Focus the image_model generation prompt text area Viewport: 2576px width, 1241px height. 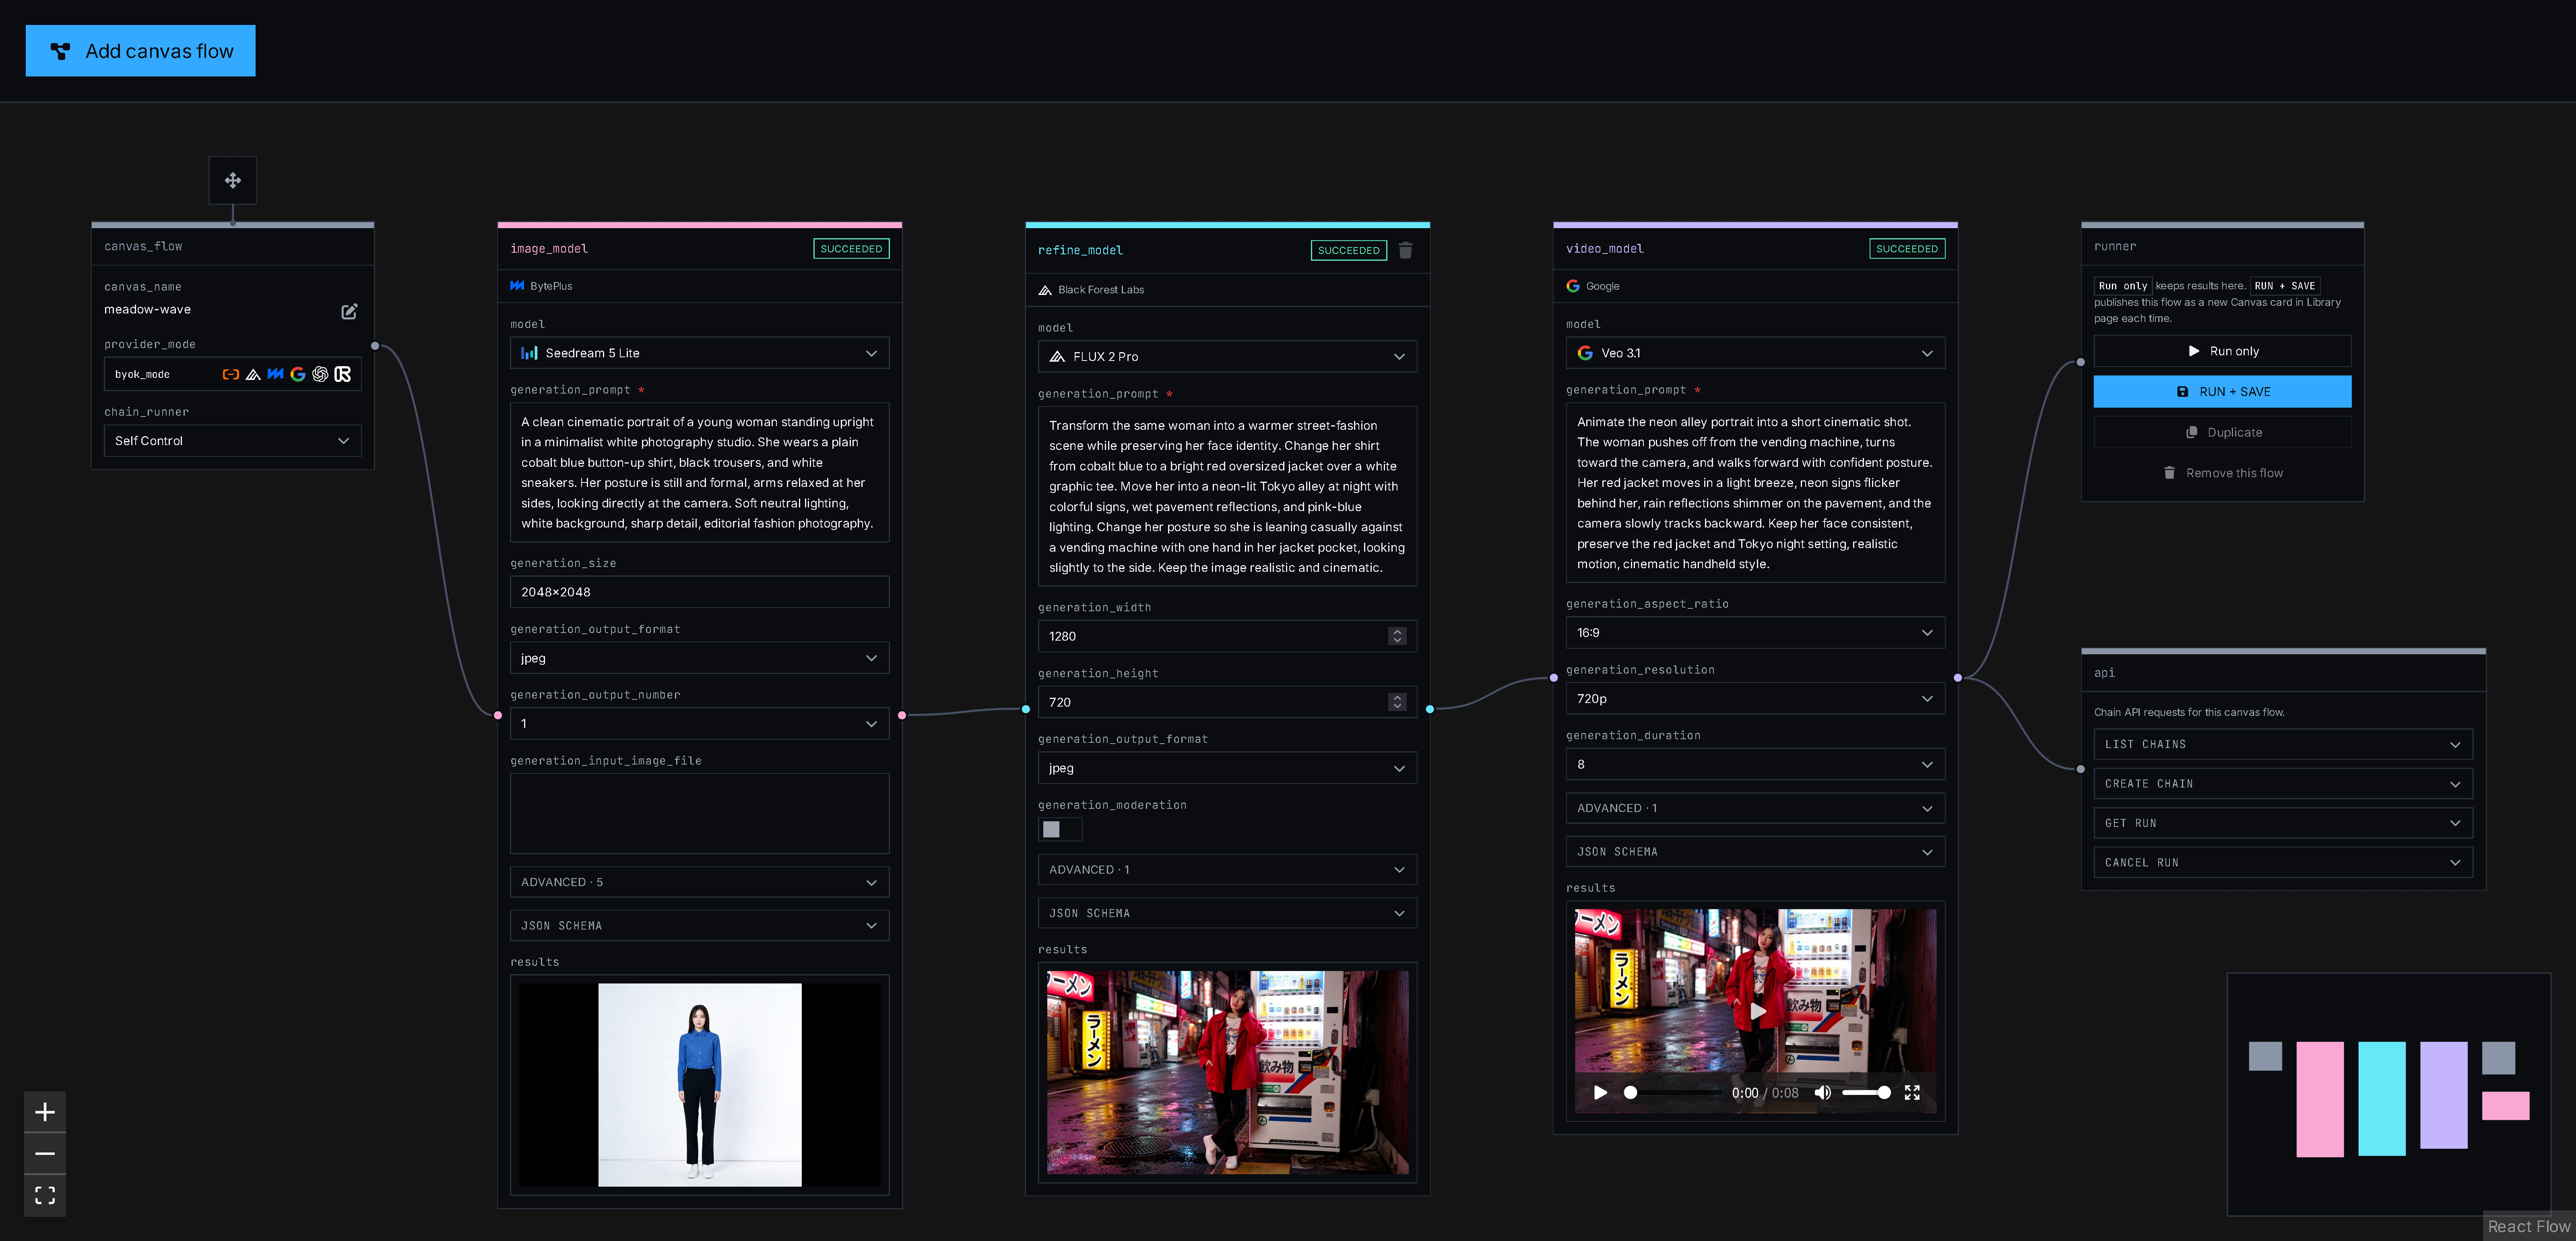coord(700,473)
